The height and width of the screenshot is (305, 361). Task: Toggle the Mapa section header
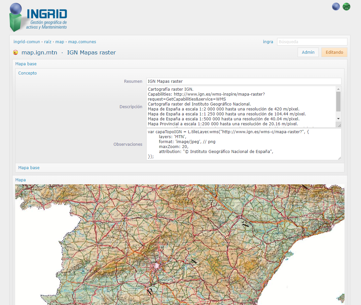[20, 180]
